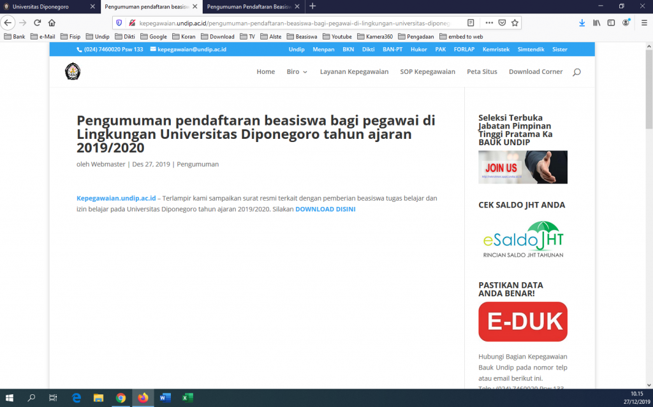
Task: Click the Undip logo in the header
Action: (x=73, y=71)
